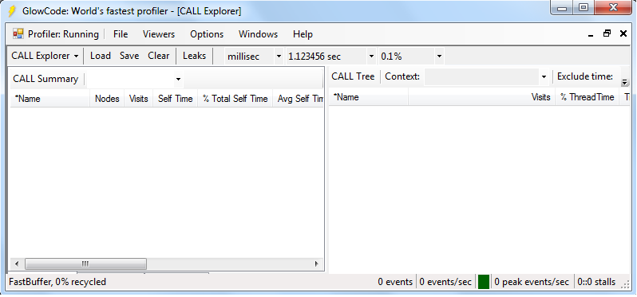Click the Leaks button
Viewport: 637px width, 297px height.
pos(194,56)
